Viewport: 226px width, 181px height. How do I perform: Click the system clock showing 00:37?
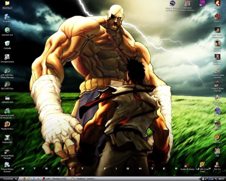(222, 179)
